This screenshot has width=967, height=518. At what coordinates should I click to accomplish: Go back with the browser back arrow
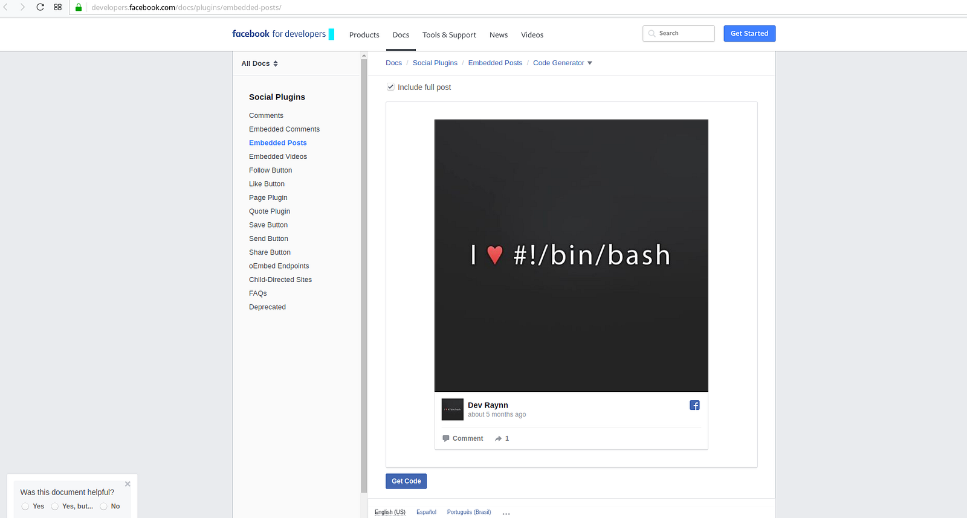pos(6,7)
